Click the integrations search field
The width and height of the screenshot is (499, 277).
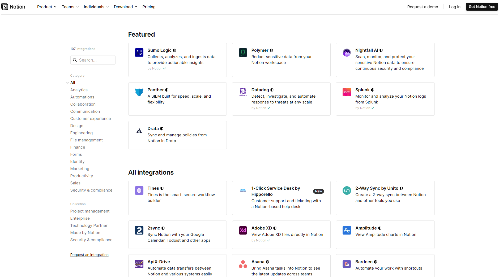tap(93, 60)
